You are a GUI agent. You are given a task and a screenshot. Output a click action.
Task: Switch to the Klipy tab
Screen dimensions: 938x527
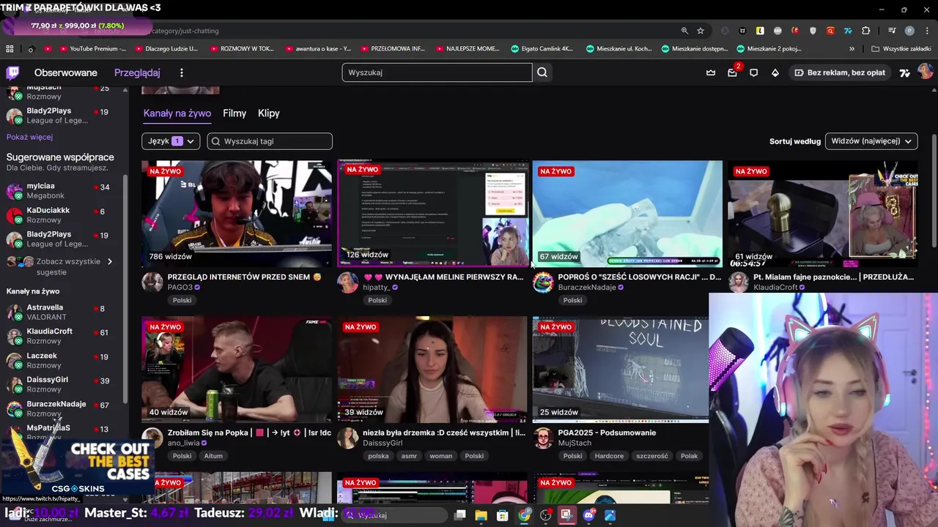coord(269,113)
